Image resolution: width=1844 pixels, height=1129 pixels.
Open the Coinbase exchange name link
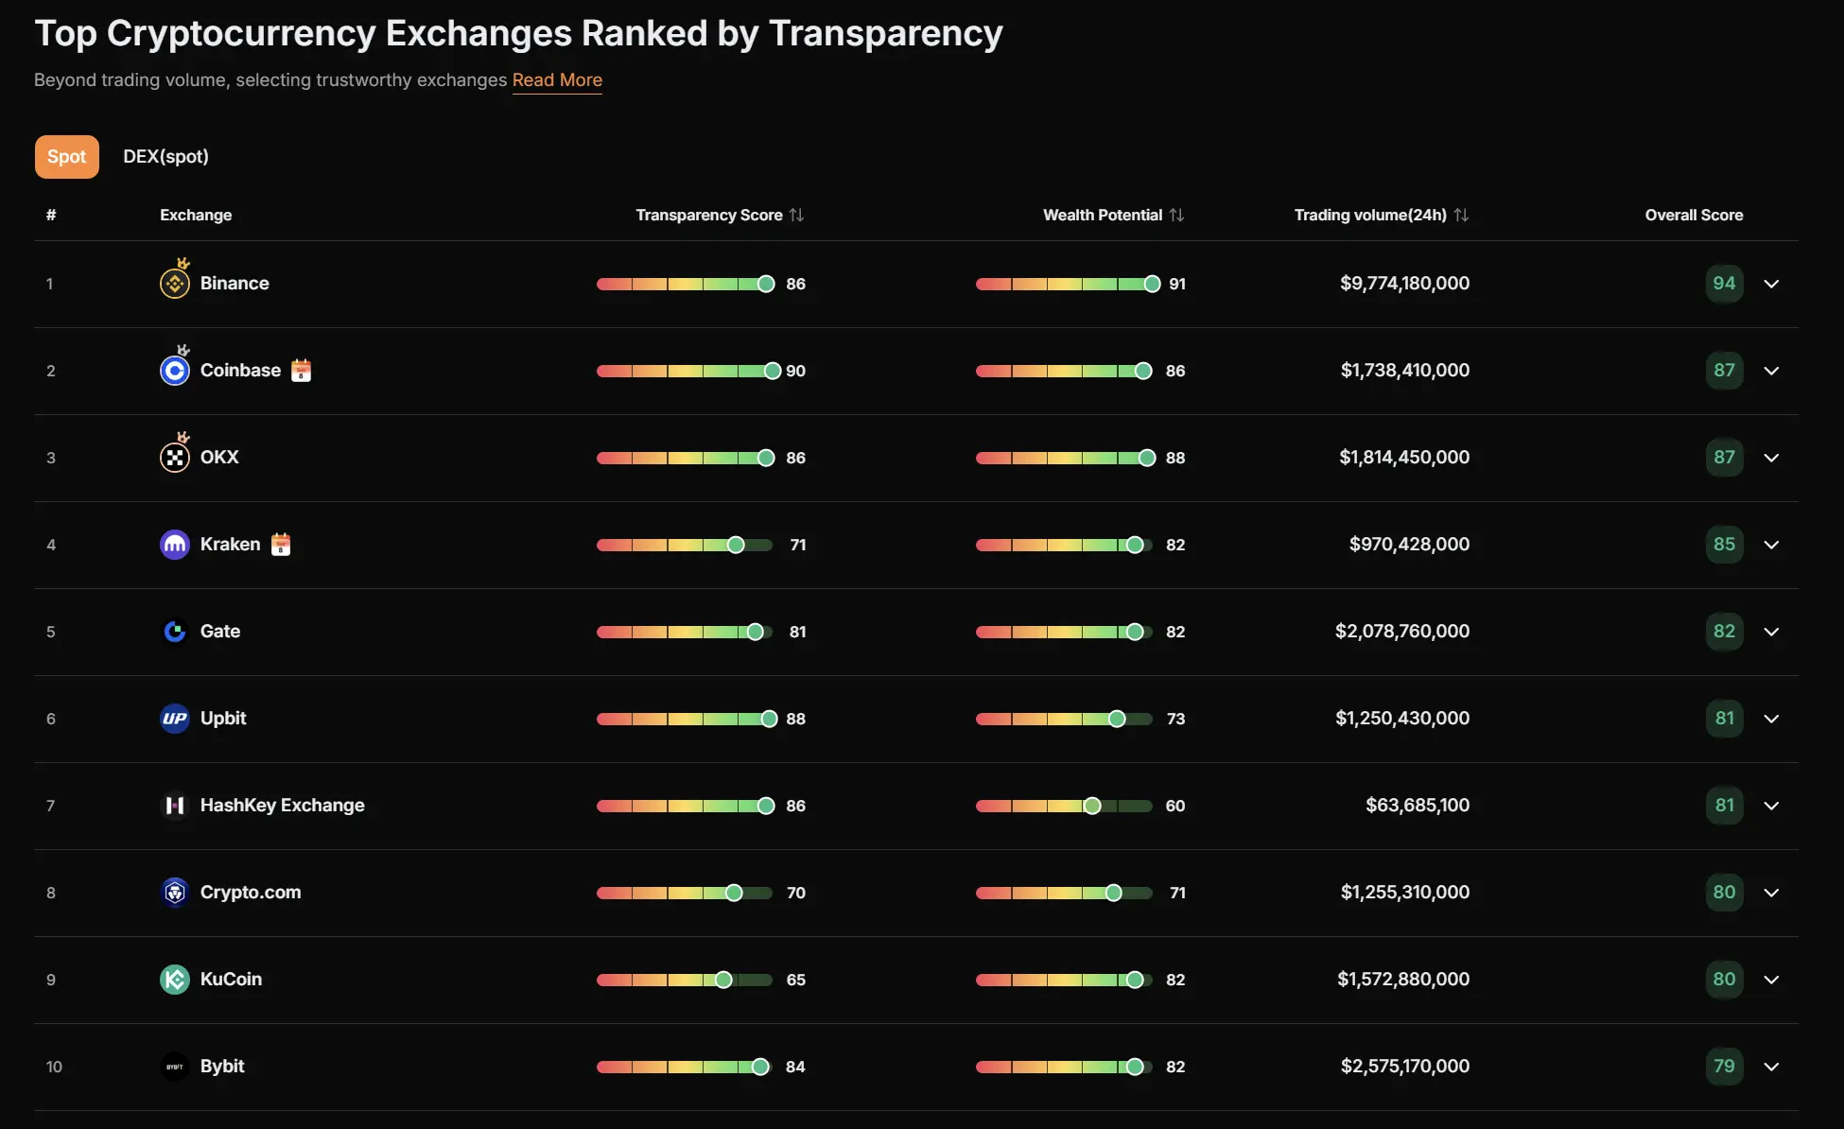pos(240,371)
